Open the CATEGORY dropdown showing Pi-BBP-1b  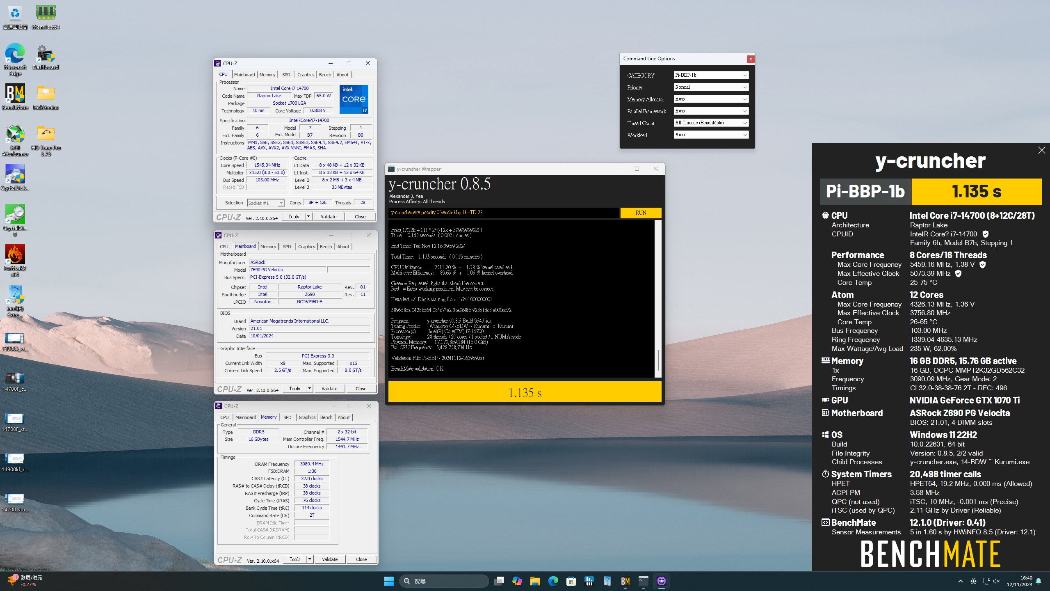pos(711,75)
